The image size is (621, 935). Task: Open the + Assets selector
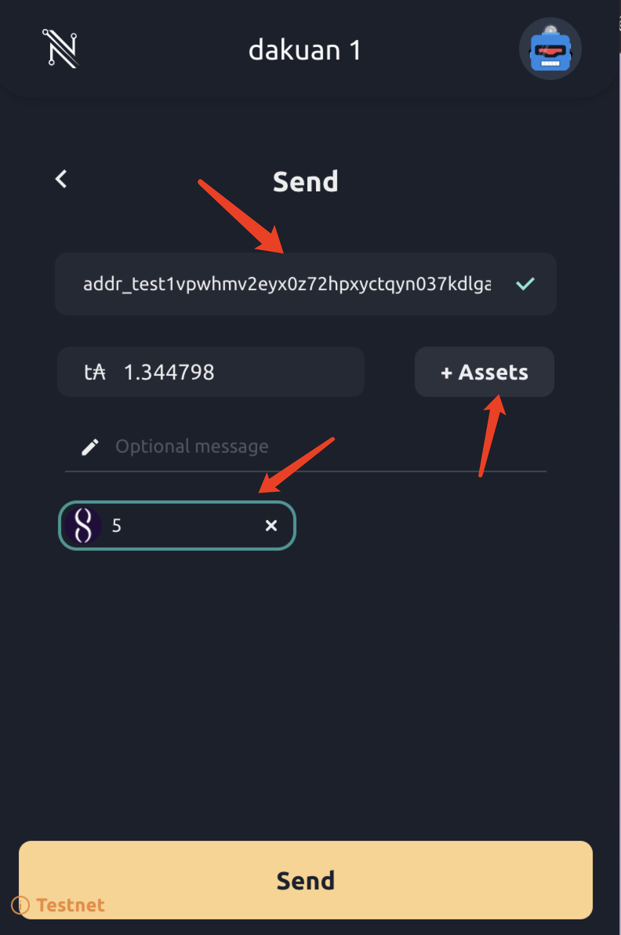click(x=484, y=372)
